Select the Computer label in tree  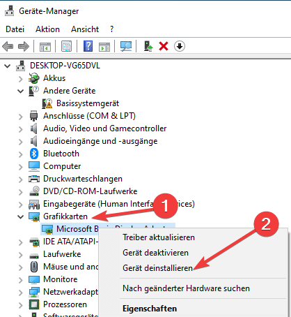click(62, 166)
